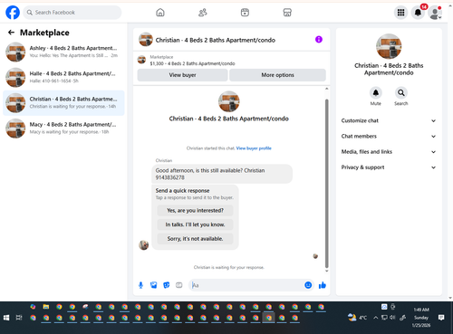Open the Windows notification center icon
The image size is (453, 334).
(x=441, y=318)
